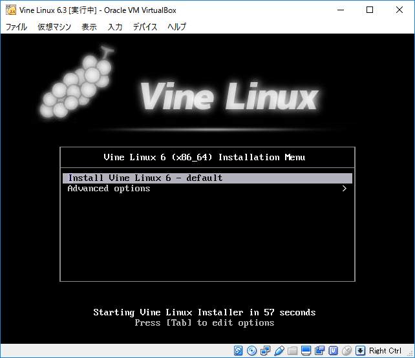The image size is (415, 358).
Task: Open the ファイル menu
Action: (16, 26)
